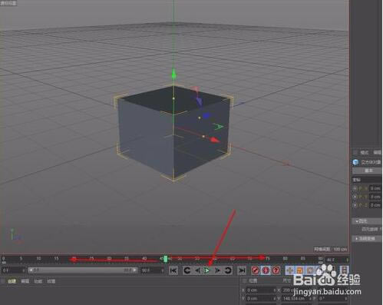Screen dimensions: 383x305
Task: Click the position Y '0 cm' field
Action: pos(261,299)
